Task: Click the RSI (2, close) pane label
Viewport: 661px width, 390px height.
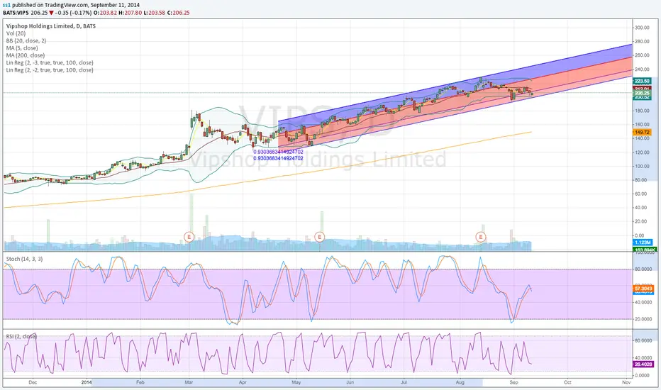Action: tap(21, 336)
